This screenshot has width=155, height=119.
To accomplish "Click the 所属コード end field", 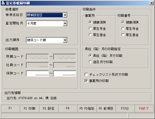I will [x=65, y=57].
